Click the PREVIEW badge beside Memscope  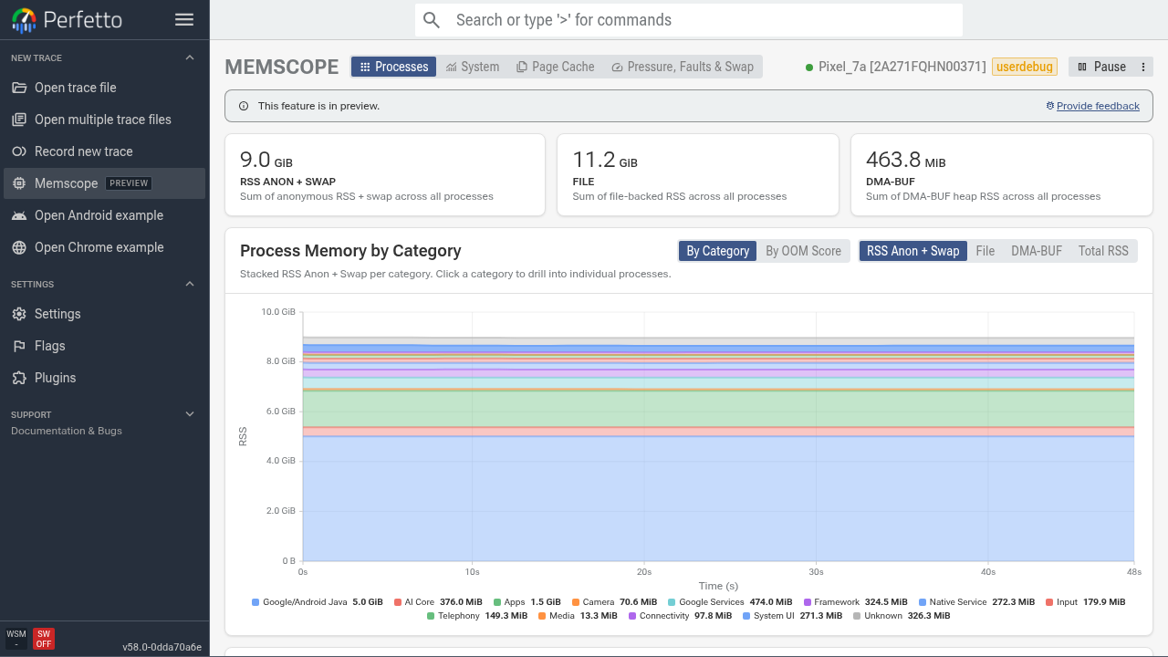tap(129, 183)
